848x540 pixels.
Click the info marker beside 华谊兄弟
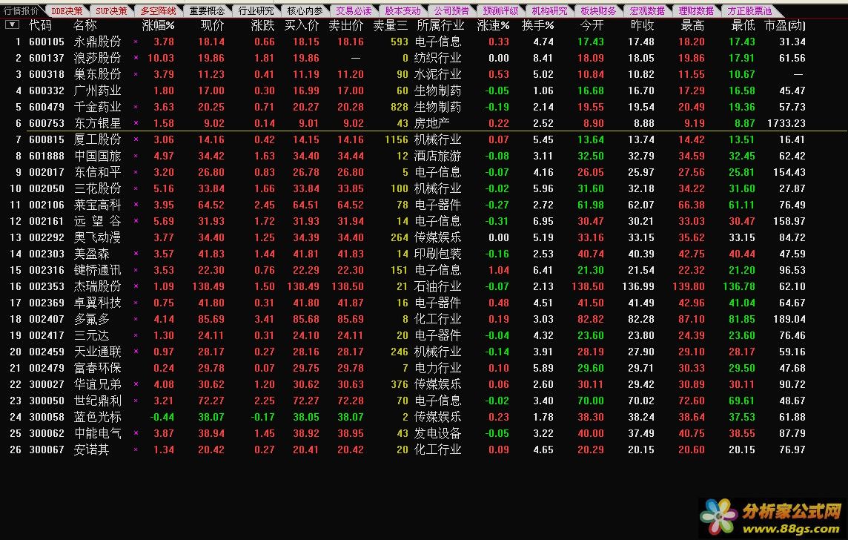click(136, 384)
